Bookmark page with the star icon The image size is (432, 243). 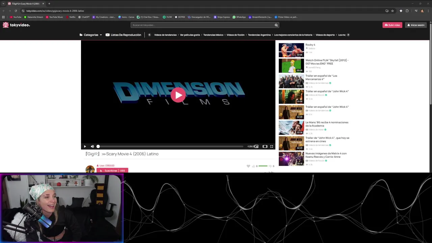click(393, 11)
